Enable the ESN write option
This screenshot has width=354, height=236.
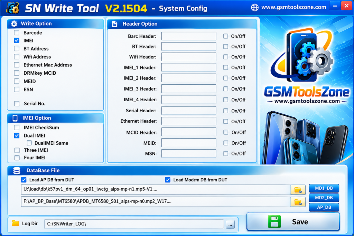coord(17,89)
